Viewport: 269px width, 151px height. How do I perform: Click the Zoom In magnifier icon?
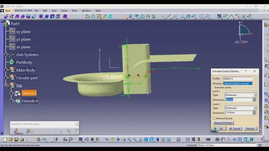(x=129, y=140)
